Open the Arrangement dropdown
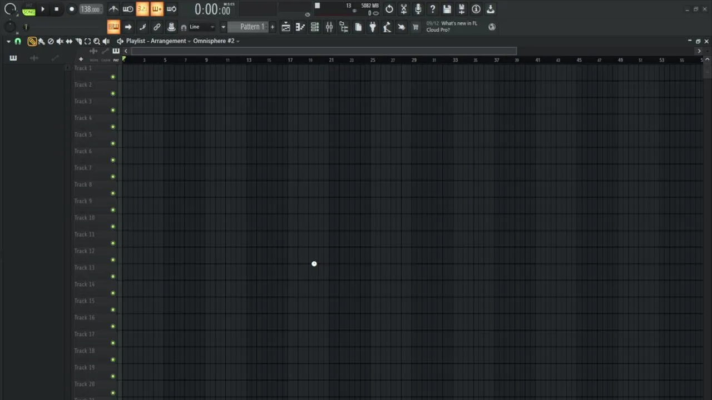Image resolution: width=712 pixels, height=400 pixels. (171, 41)
